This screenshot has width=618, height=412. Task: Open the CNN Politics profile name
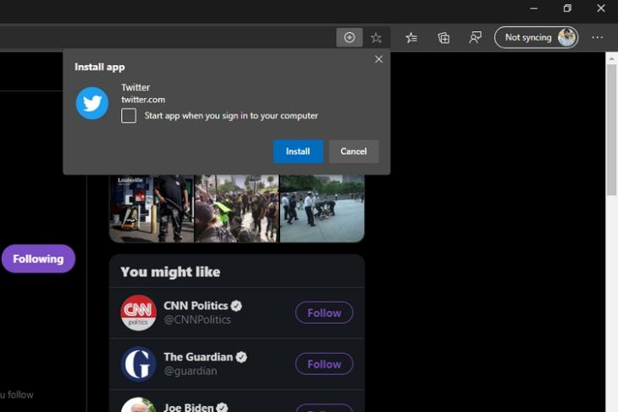[x=196, y=305]
